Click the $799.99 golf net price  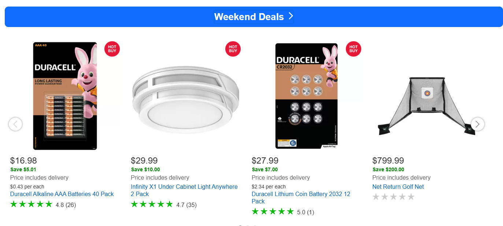click(388, 161)
